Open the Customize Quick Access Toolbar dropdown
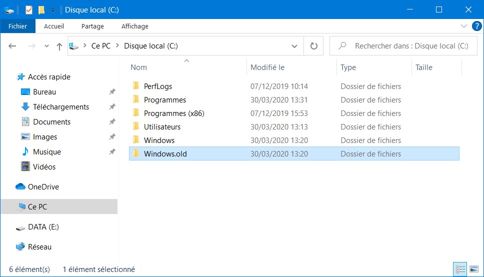This screenshot has height=277, width=484. [53, 10]
